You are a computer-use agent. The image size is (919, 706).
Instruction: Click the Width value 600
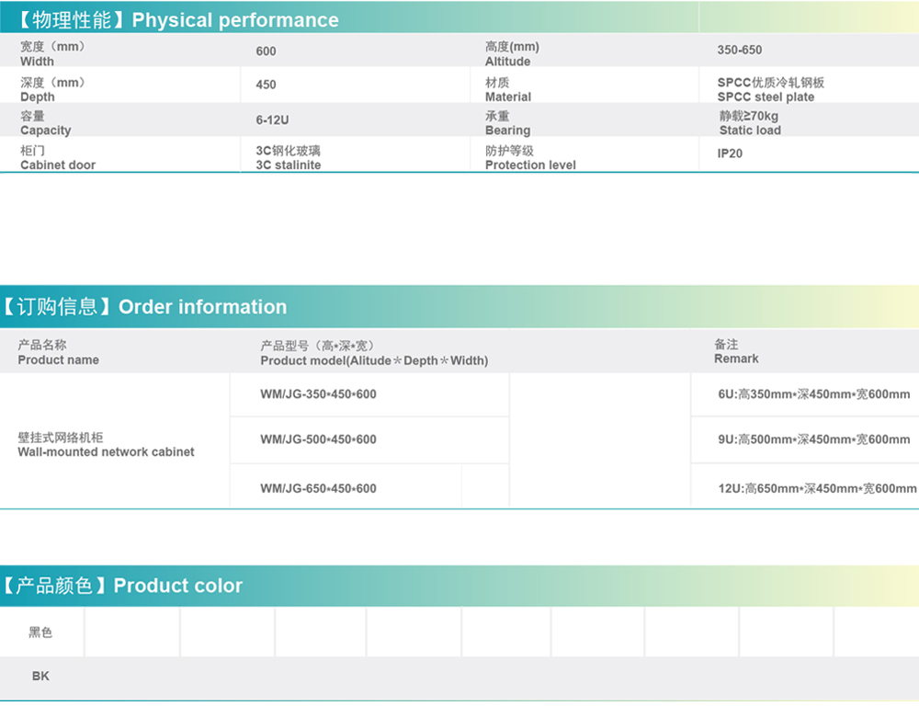click(x=266, y=51)
